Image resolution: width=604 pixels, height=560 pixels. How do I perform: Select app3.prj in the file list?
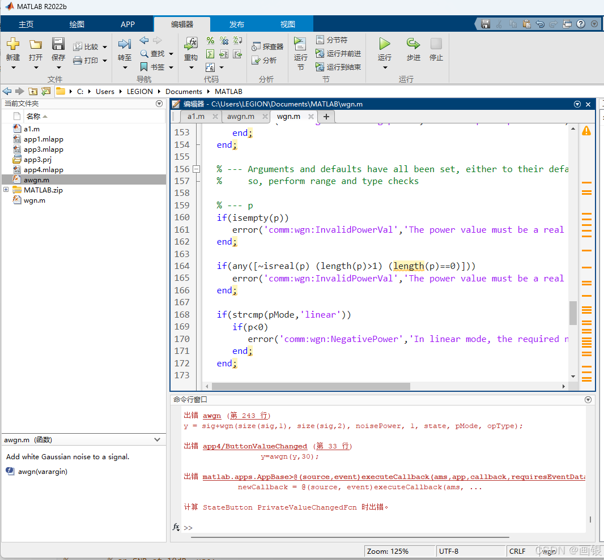click(37, 159)
